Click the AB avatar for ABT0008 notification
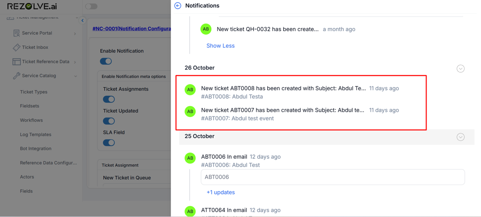The image size is (481, 217). click(x=190, y=90)
